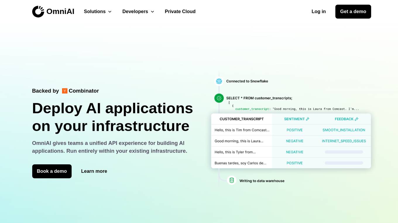
Task: Click the 'Buenas tardes, soy Carlos de...' cell
Action: pyautogui.click(x=240, y=163)
